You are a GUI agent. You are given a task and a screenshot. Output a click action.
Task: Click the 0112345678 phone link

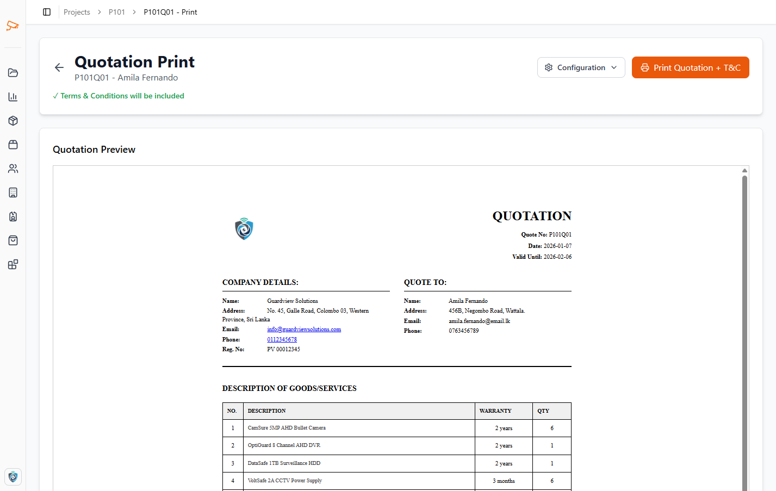[282, 339]
